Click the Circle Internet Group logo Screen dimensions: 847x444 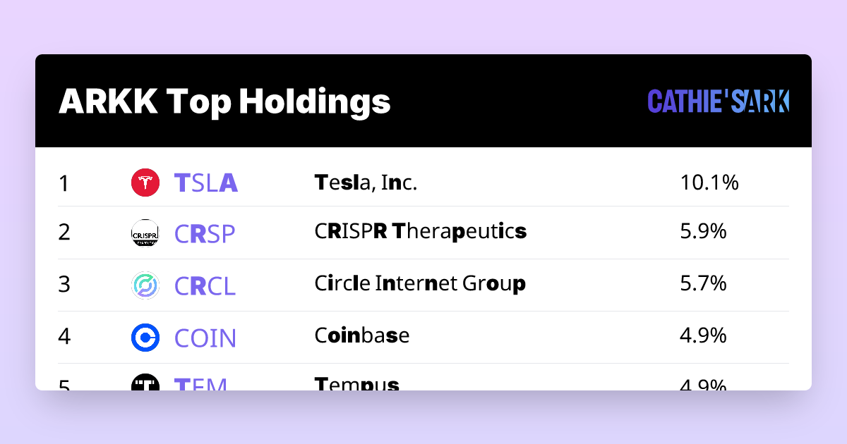tap(145, 285)
